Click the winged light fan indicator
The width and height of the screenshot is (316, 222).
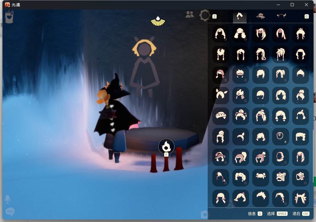158,21
